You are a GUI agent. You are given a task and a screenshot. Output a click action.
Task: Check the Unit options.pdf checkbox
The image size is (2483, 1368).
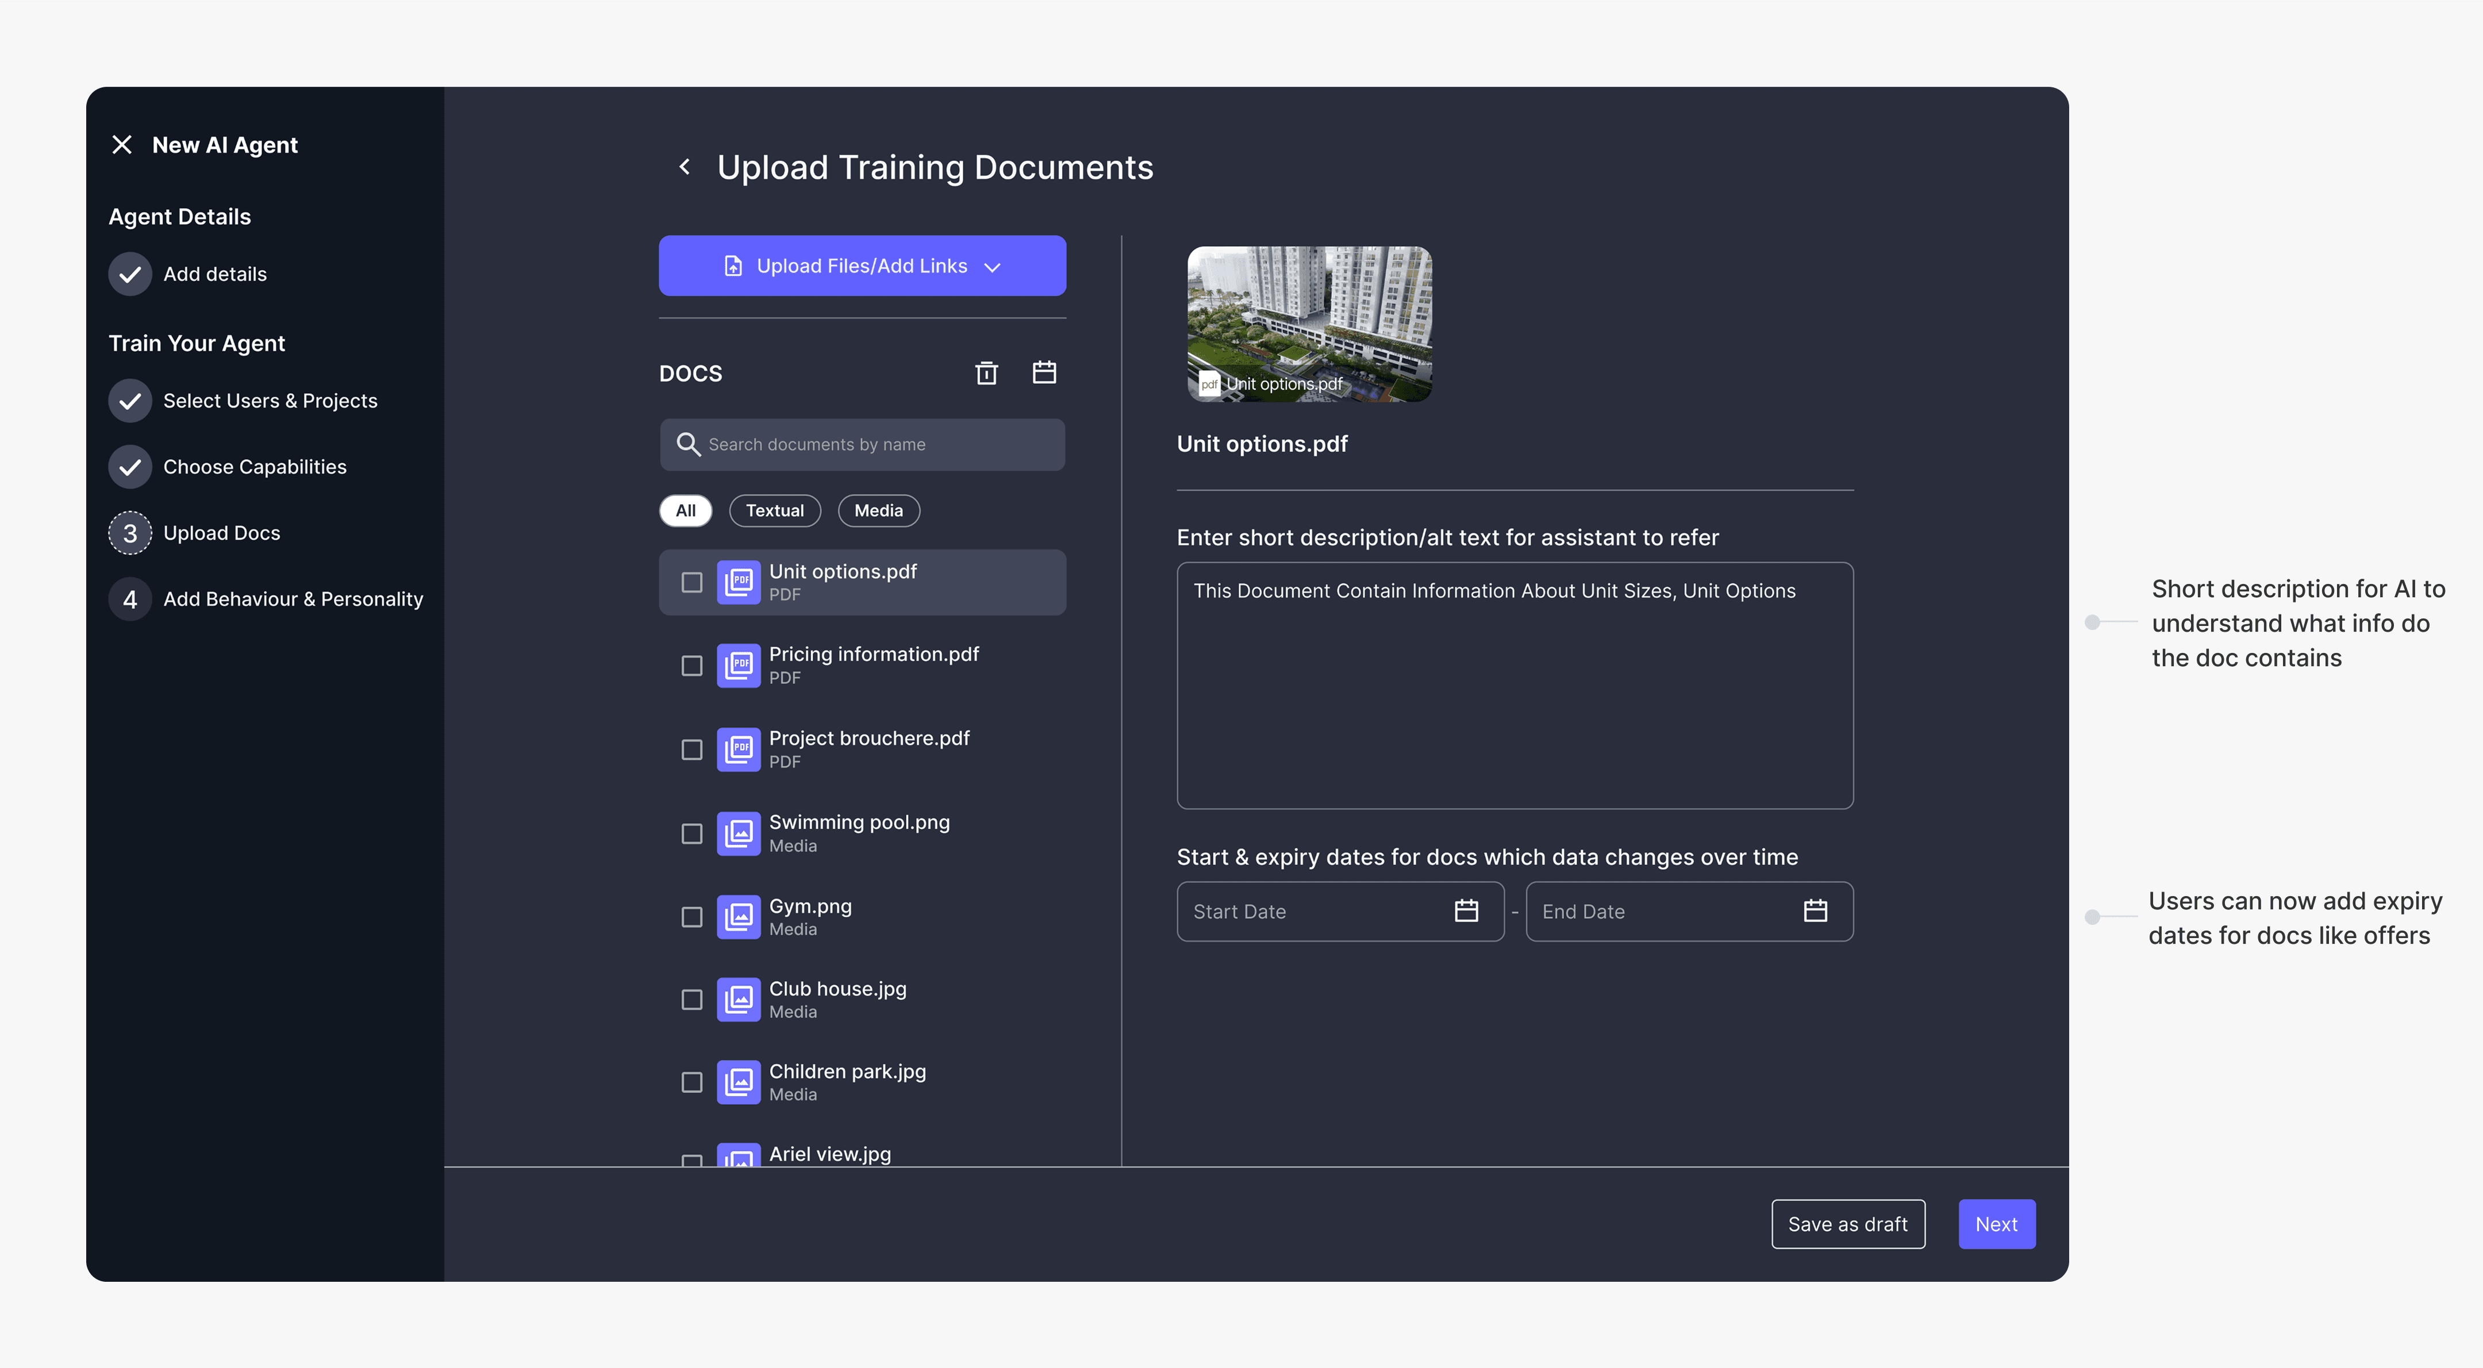tap(691, 582)
